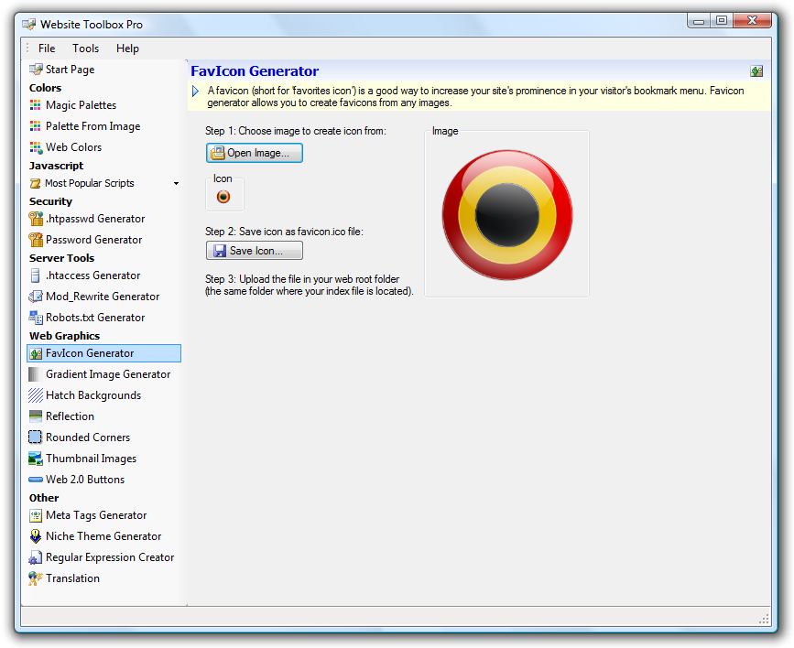The height and width of the screenshot is (648, 794).
Task: Click the Reflection icon
Action: pos(36,416)
